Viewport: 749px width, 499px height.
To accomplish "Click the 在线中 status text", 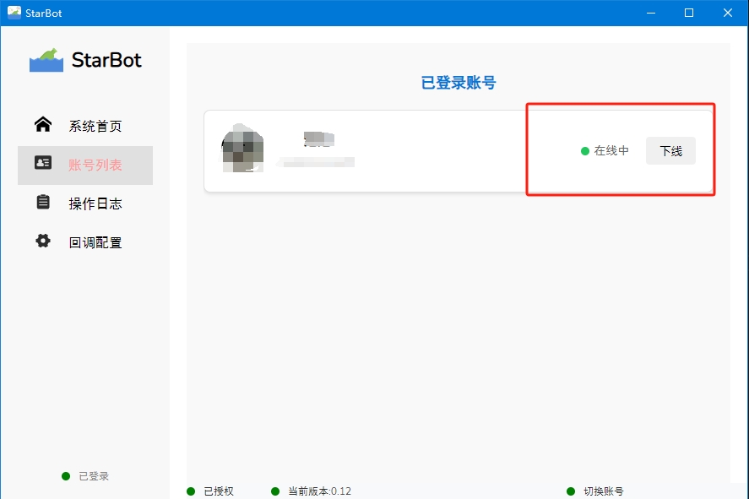I will click(611, 151).
